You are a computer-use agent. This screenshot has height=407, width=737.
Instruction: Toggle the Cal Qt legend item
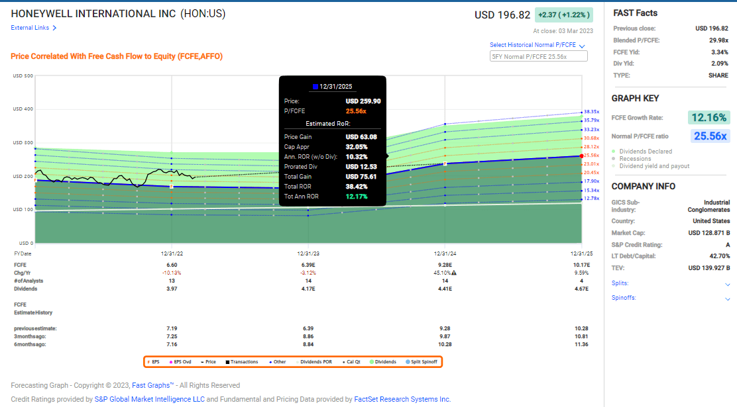point(351,362)
